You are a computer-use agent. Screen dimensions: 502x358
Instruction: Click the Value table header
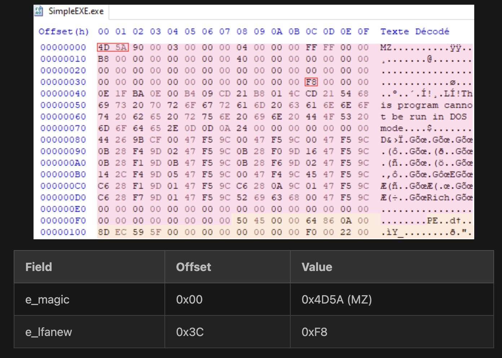[317, 267]
